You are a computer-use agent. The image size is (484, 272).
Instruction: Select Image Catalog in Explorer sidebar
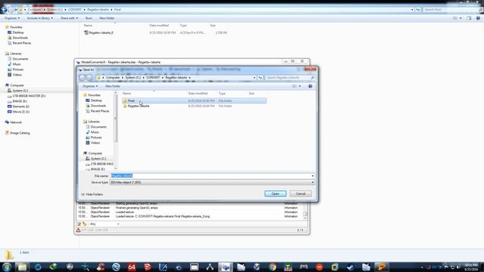tap(20, 133)
